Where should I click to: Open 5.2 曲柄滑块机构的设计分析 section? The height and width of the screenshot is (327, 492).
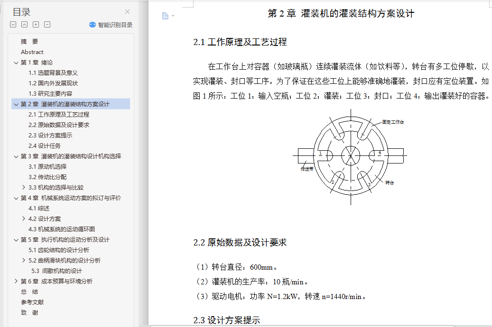pyautogui.click(x=65, y=261)
